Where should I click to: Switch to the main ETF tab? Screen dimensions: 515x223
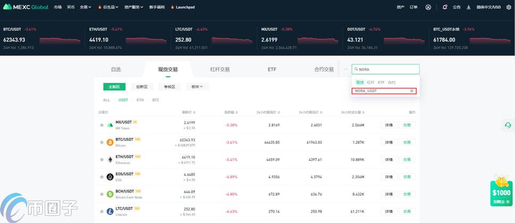click(272, 70)
